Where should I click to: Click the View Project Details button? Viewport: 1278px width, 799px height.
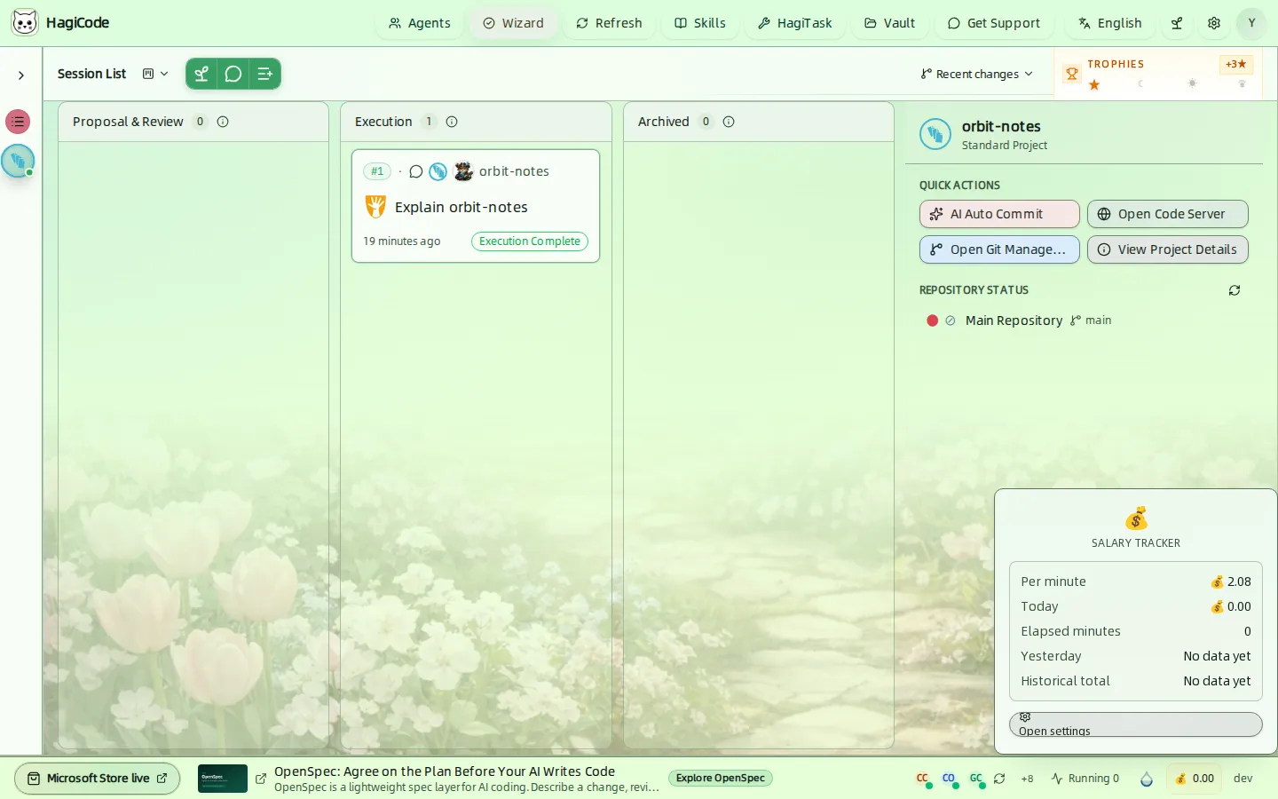1167,249
